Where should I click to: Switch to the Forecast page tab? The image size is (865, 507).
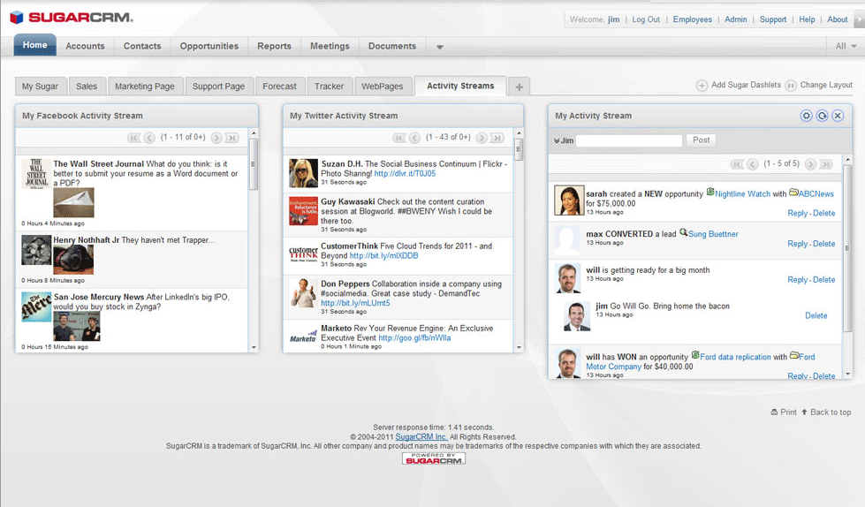click(280, 87)
